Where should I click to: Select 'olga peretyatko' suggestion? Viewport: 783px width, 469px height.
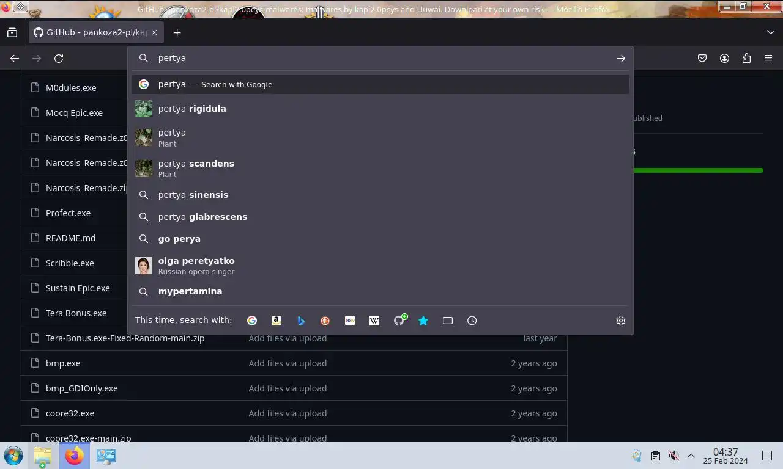click(380, 266)
